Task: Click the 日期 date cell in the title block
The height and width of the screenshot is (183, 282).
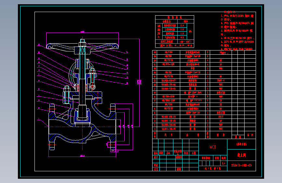Action: (x=194, y=153)
